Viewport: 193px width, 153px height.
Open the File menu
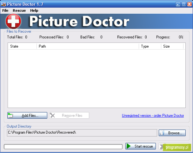(5, 10)
